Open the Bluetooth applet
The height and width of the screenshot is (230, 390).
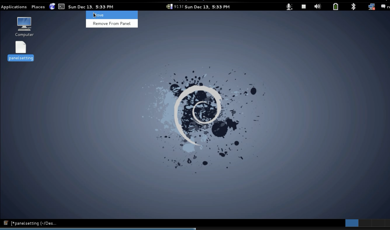353,7
